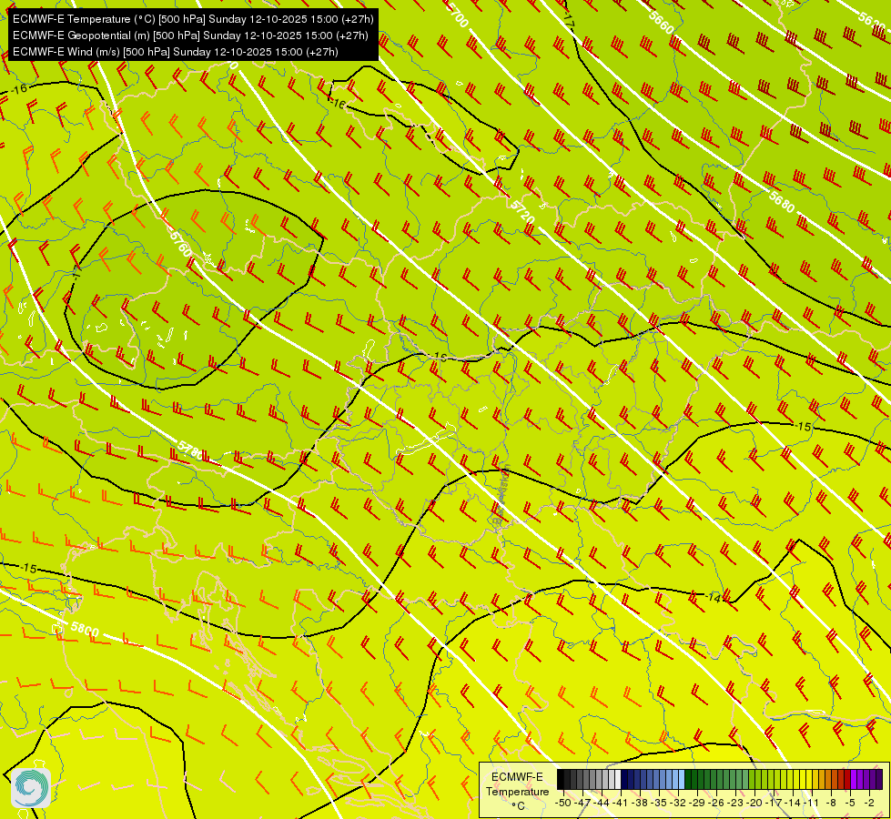This screenshot has width=891, height=819.
Task: Click the 5720 geopotential contour label
Action: (522, 214)
